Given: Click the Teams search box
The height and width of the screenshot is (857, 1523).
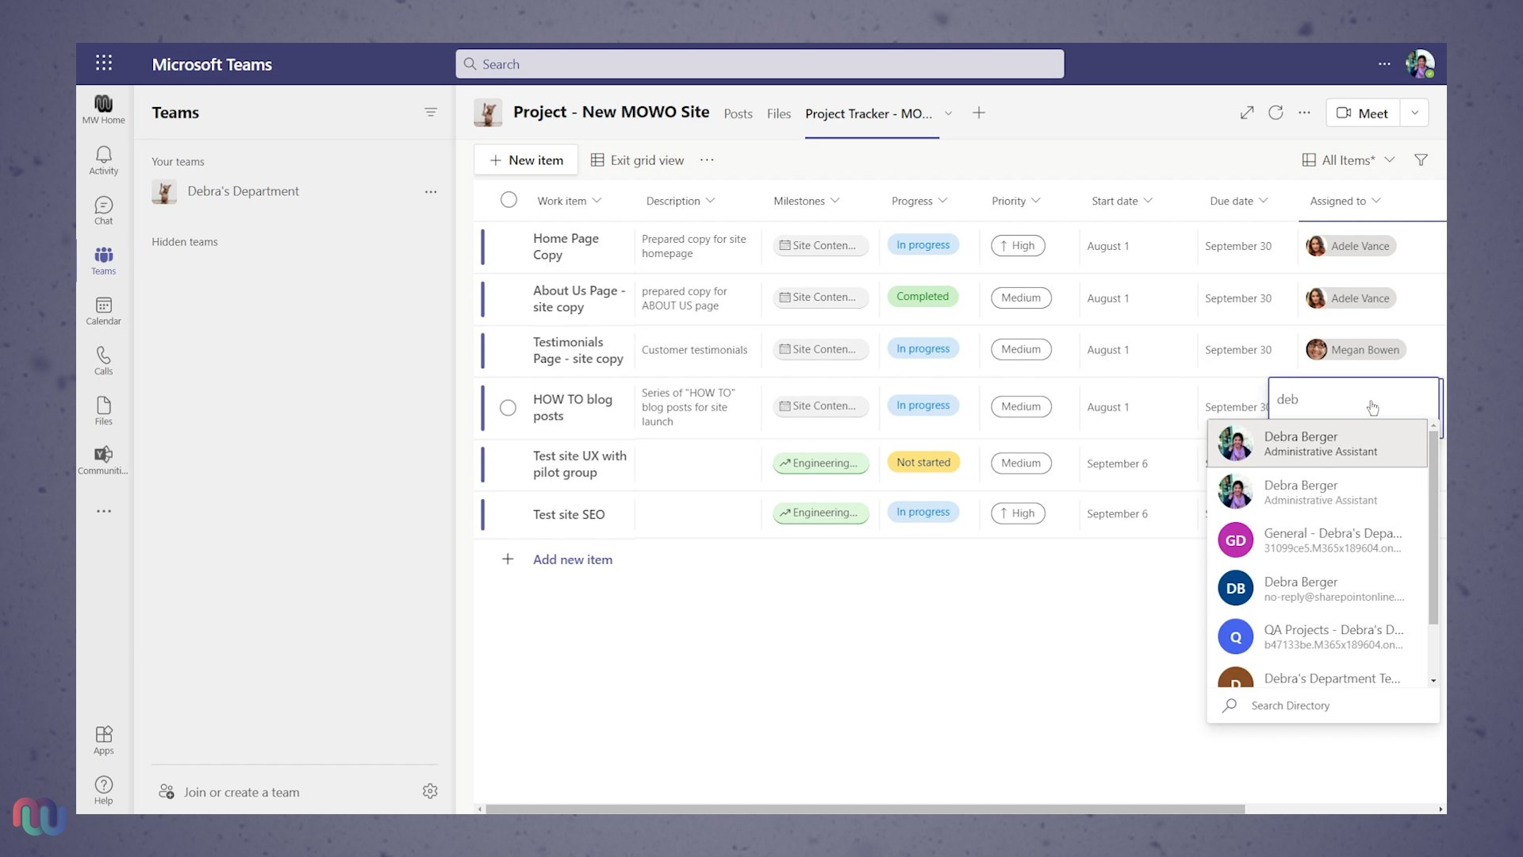Looking at the screenshot, I should tap(760, 64).
